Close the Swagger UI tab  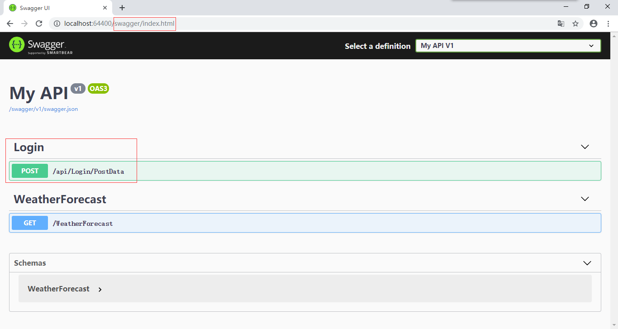[x=105, y=8]
